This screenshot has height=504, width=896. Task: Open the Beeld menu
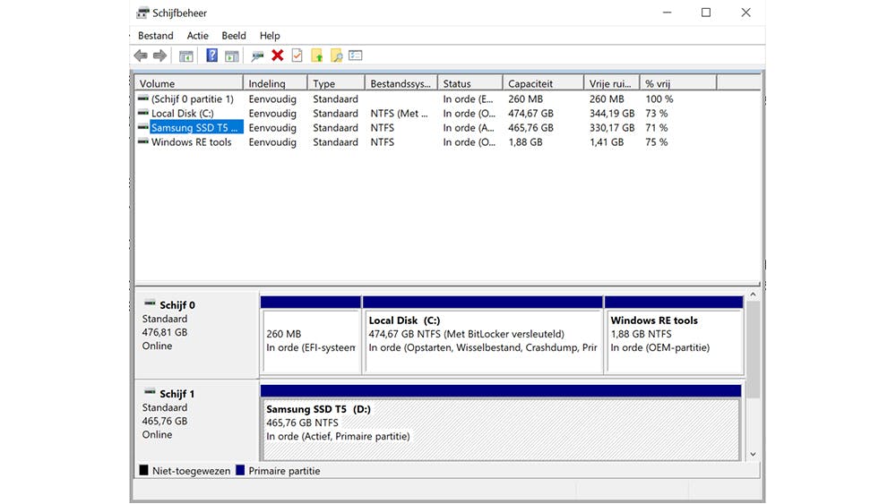[234, 36]
